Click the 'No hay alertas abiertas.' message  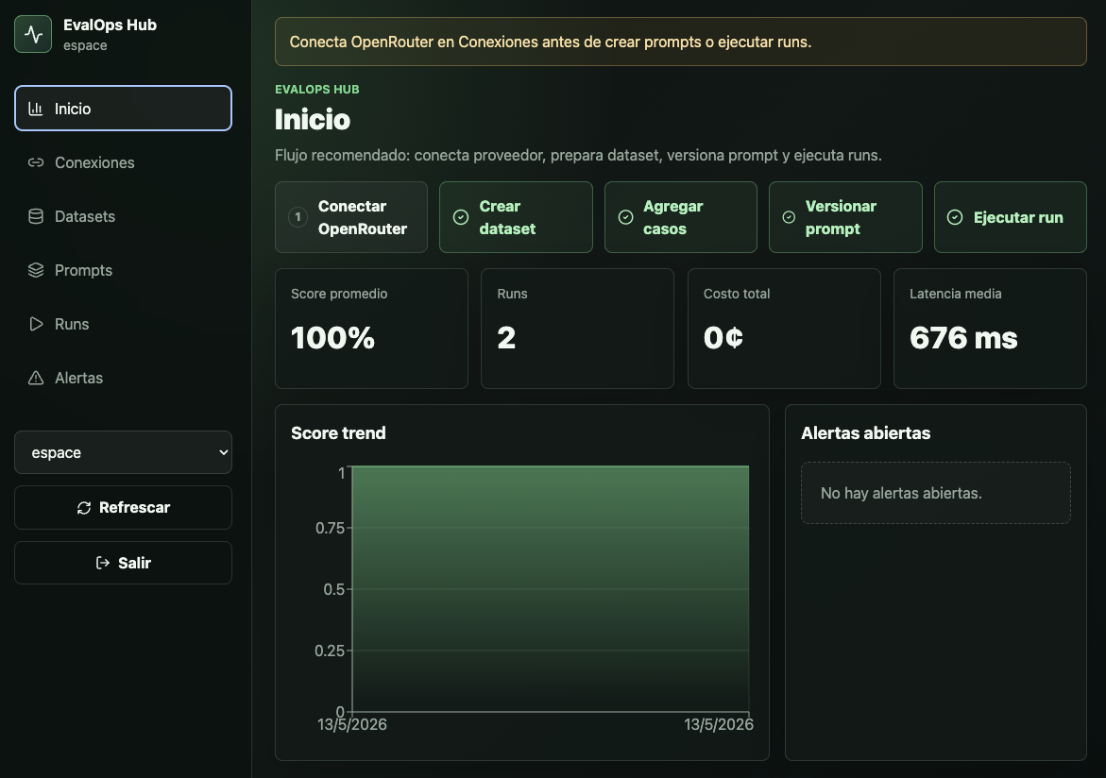901,493
